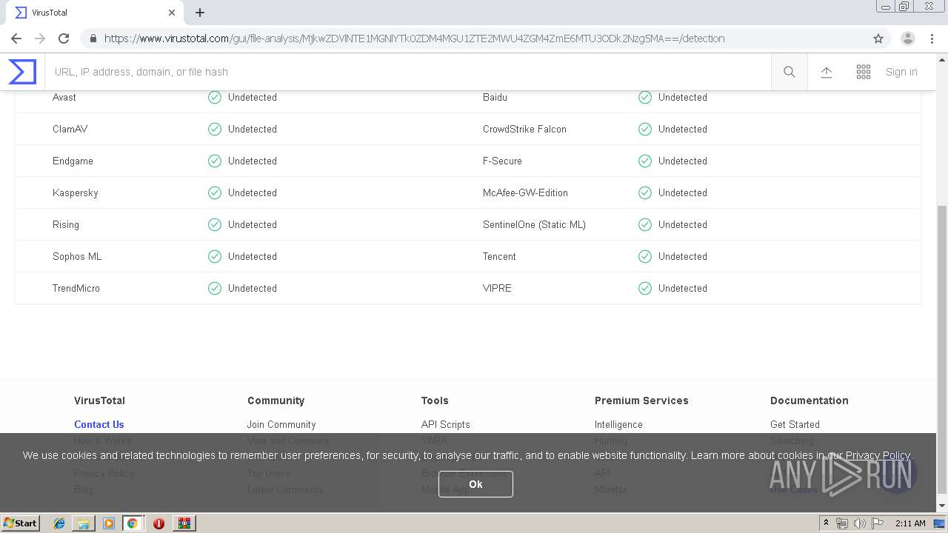948x533 pixels.
Task: Select the Endgame engine name
Action: point(73,161)
